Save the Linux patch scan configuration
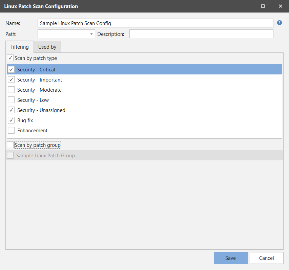This screenshot has width=289, height=270. (230, 258)
